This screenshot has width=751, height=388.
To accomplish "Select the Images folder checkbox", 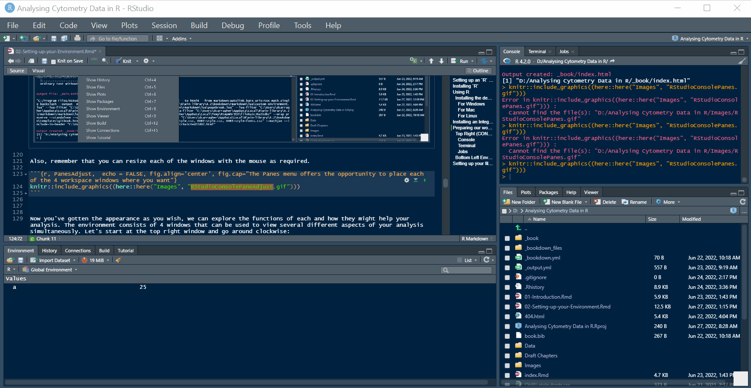I will 507,366.
